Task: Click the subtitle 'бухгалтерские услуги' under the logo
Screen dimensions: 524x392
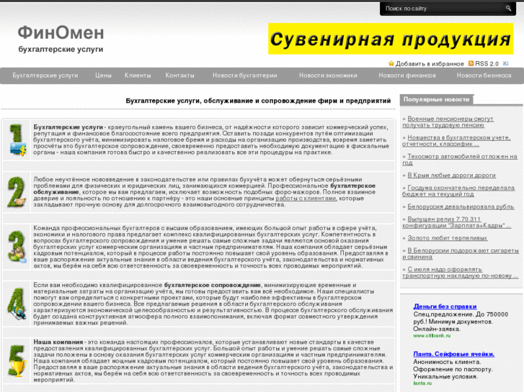Action: point(61,50)
